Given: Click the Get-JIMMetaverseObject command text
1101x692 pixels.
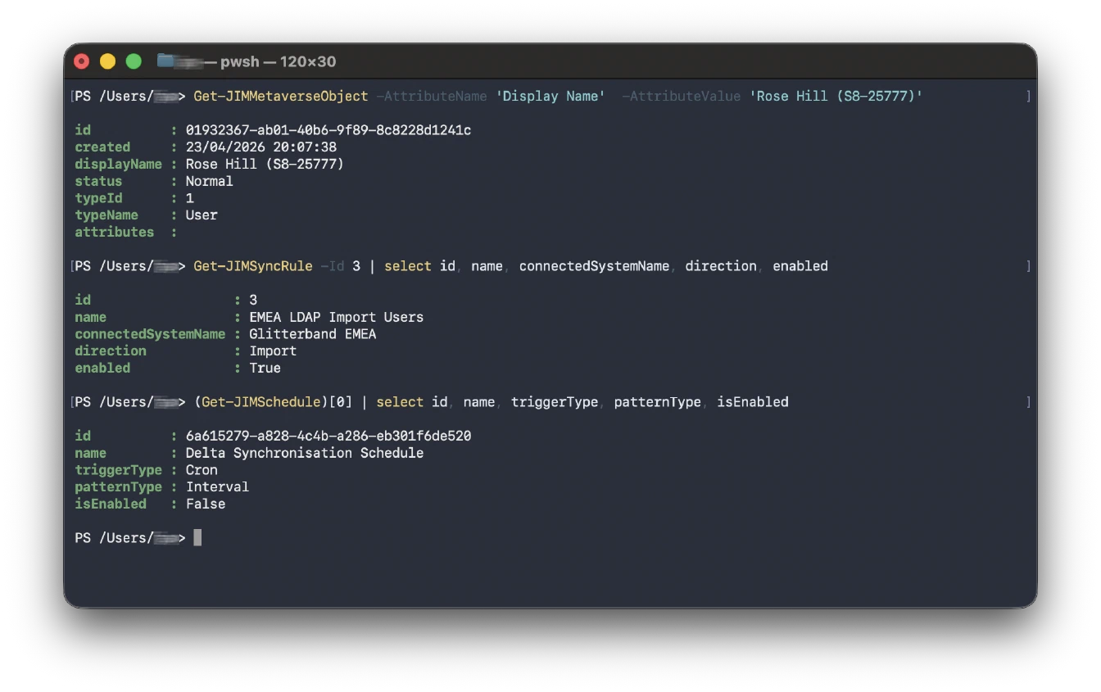Looking at the screenshot, I should point(280,96).
